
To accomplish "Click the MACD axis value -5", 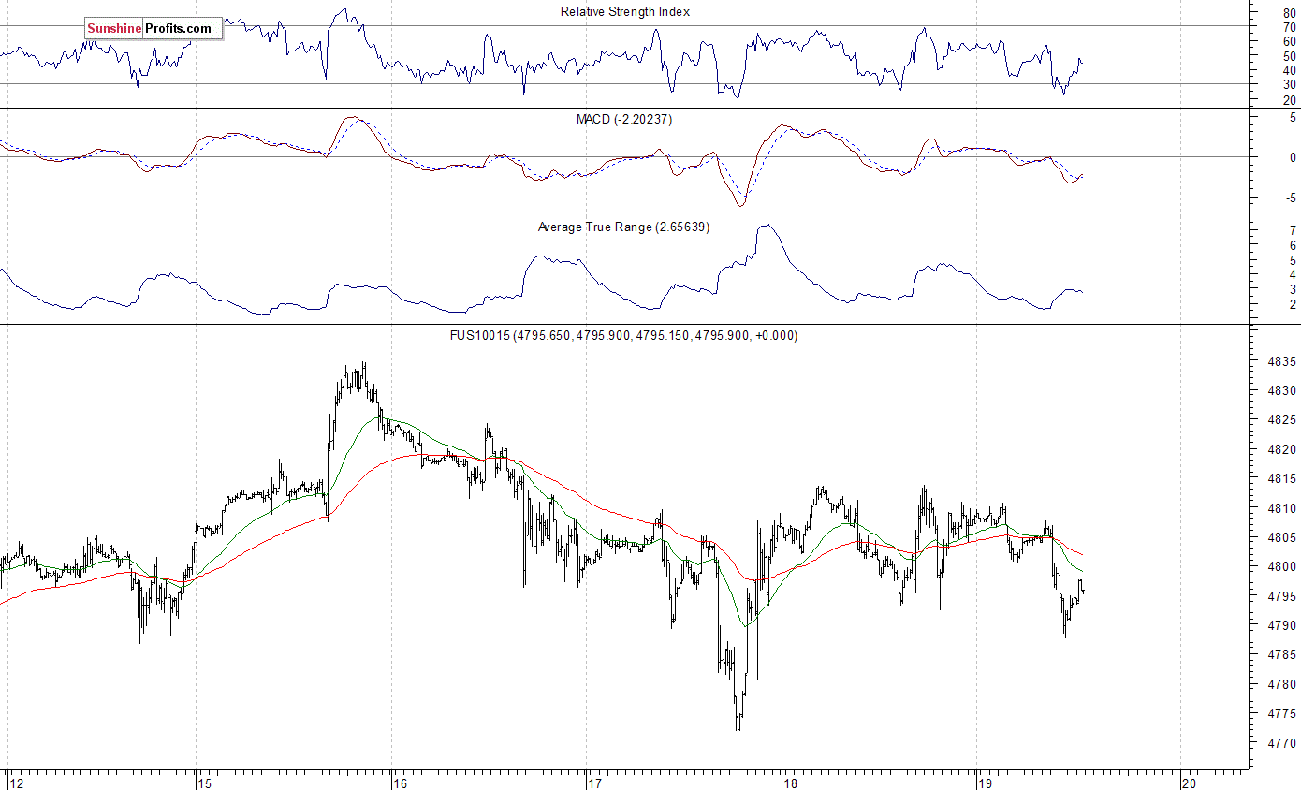I will (x=1291, y=197).
